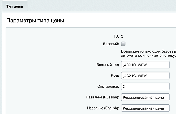Click the Внешний код label
Screen dimensions: 176x114
click(108, 65)
